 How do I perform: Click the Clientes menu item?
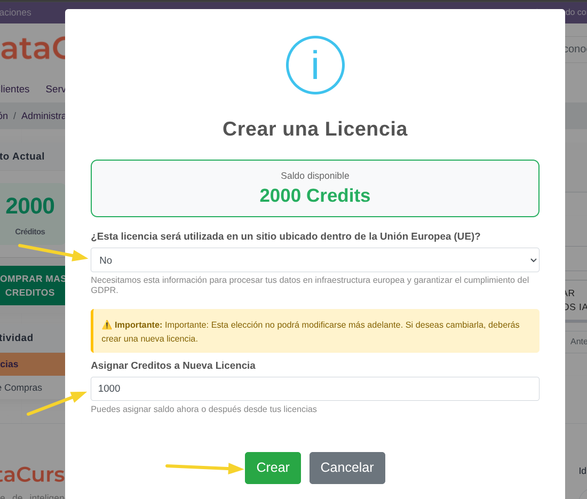click(14, 89)
